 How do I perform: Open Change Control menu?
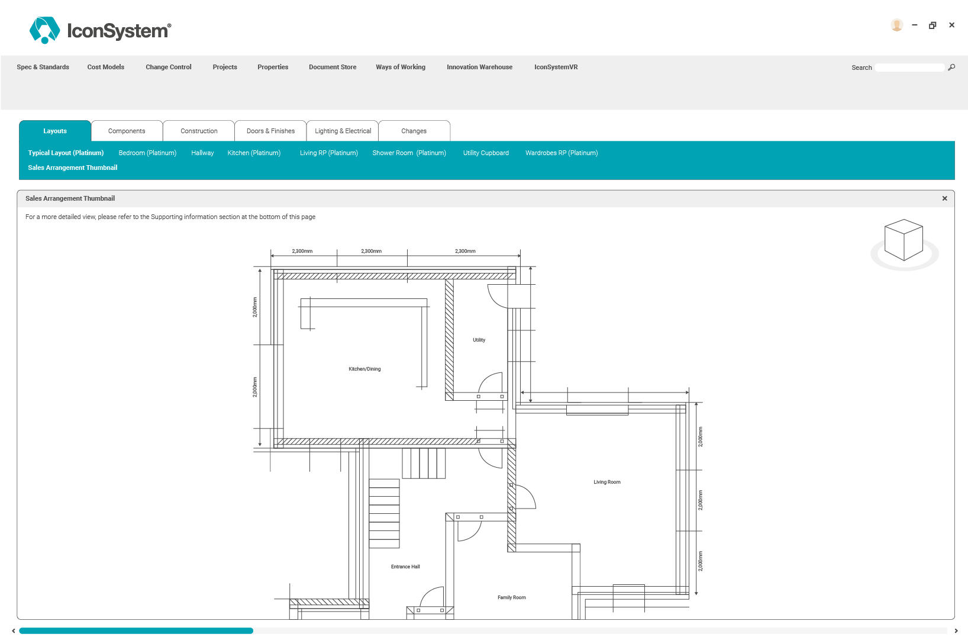169,67
